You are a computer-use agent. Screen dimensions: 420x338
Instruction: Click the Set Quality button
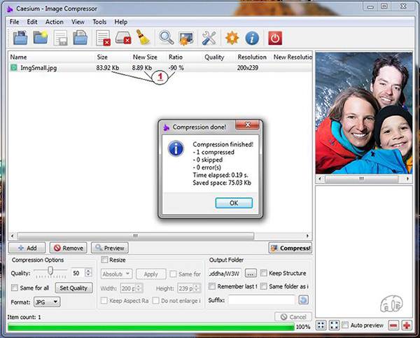click(x=73, y=288)
